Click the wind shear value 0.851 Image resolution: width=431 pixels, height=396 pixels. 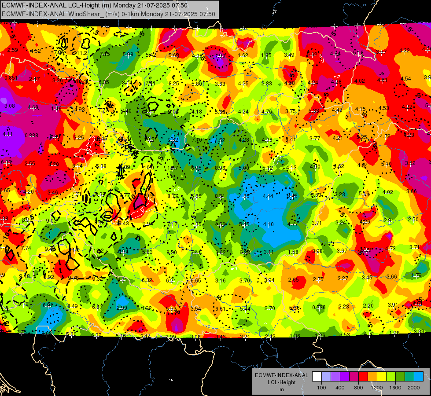point(11,78)
